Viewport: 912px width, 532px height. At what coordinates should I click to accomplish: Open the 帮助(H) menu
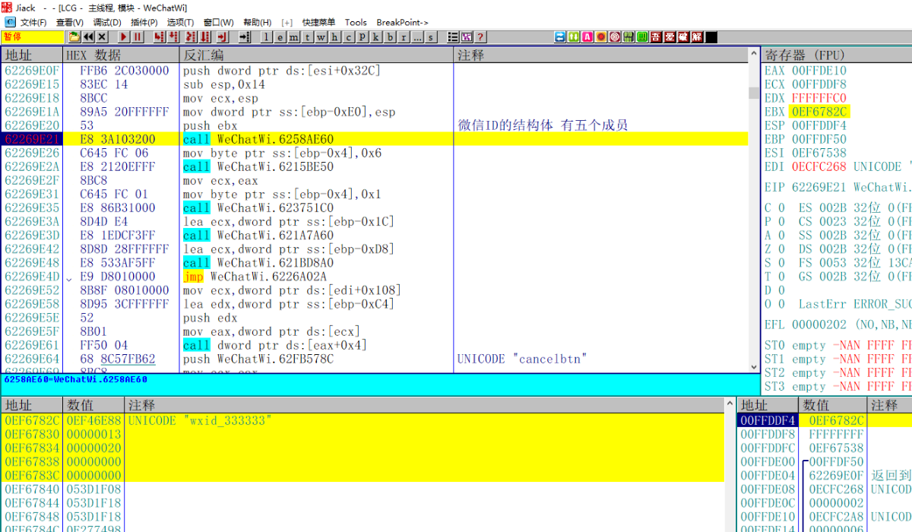click(x=257, y=22)
